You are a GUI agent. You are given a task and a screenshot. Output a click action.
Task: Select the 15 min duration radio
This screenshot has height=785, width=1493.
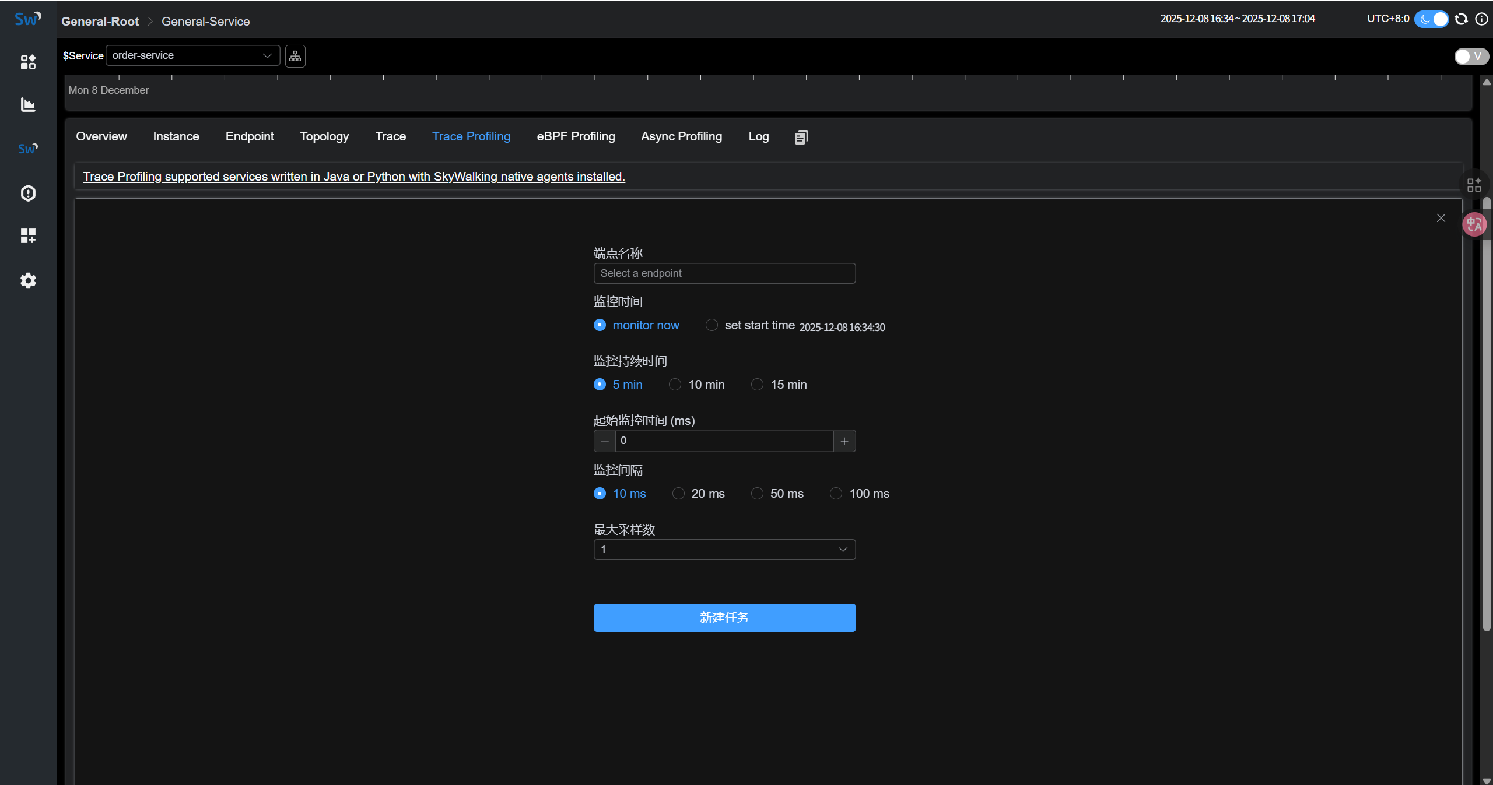[x=757, y=385]
